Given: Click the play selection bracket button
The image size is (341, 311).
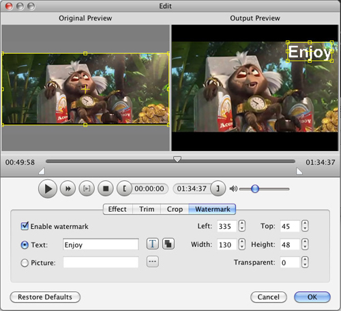Looking at the screenshot, I should (x=87, y=189).
